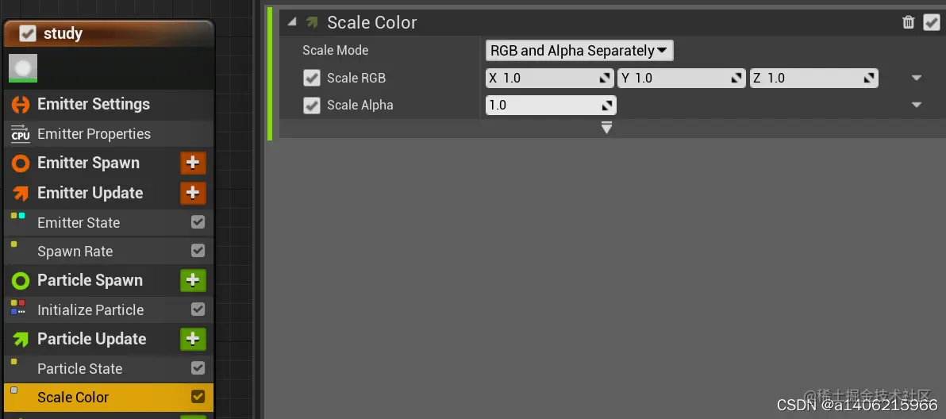Select the Particle State module
Image resolution: width=946 pixels, height=419 pixels.
tap(79, 369)
